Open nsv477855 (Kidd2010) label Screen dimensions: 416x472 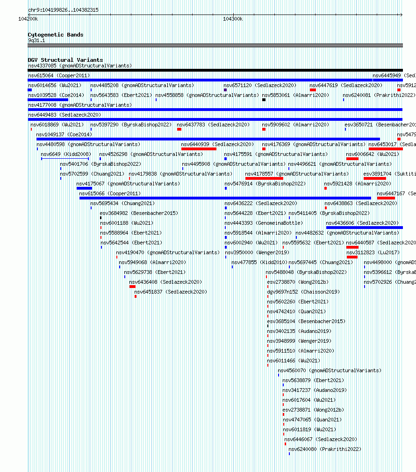(x=259, y=263)
